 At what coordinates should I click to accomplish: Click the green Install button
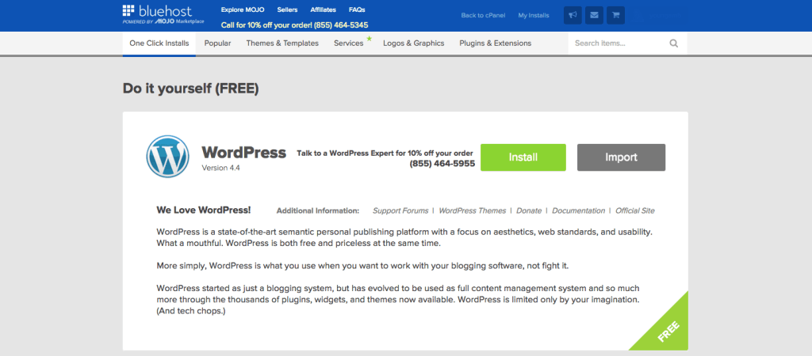pyautogui.click(x=523, y=157)
